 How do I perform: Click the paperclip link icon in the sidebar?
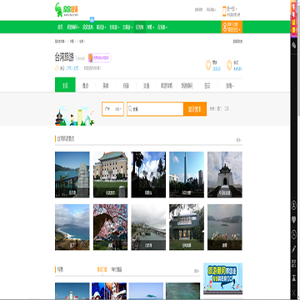pyautogui.click(x=294, y=45)
